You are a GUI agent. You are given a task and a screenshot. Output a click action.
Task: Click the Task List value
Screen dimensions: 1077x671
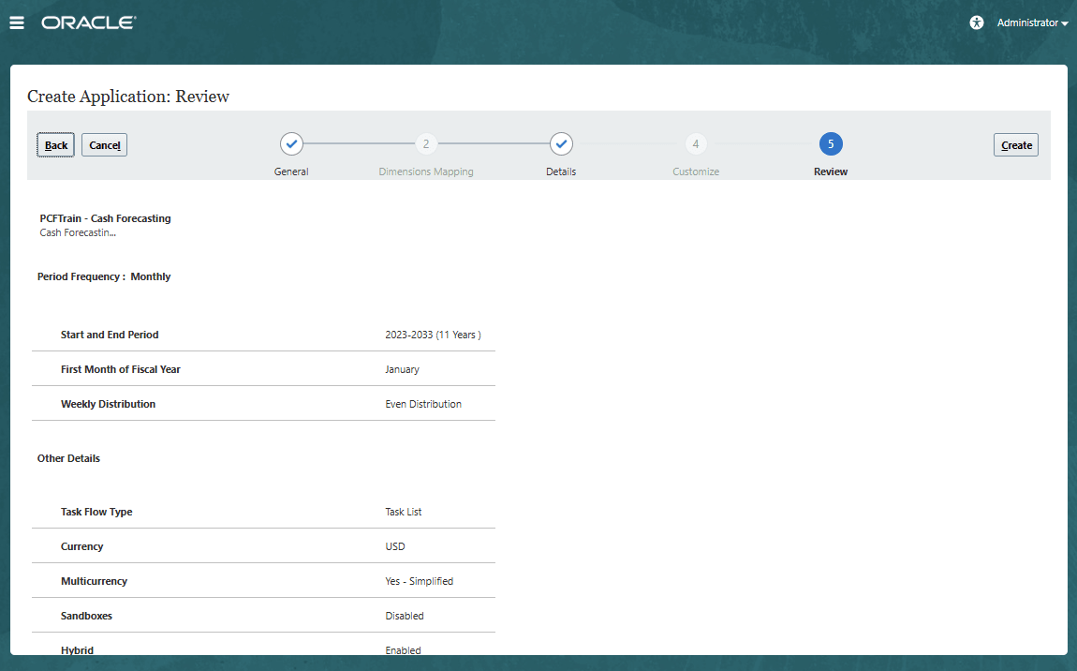click(x=404, y=513)
